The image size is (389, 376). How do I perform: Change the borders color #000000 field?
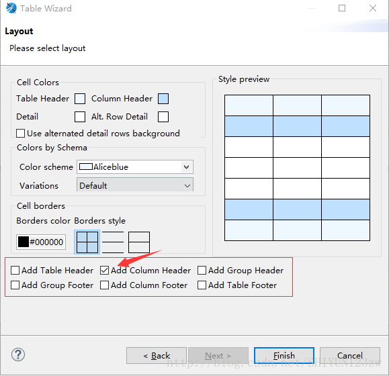point(41,242)
